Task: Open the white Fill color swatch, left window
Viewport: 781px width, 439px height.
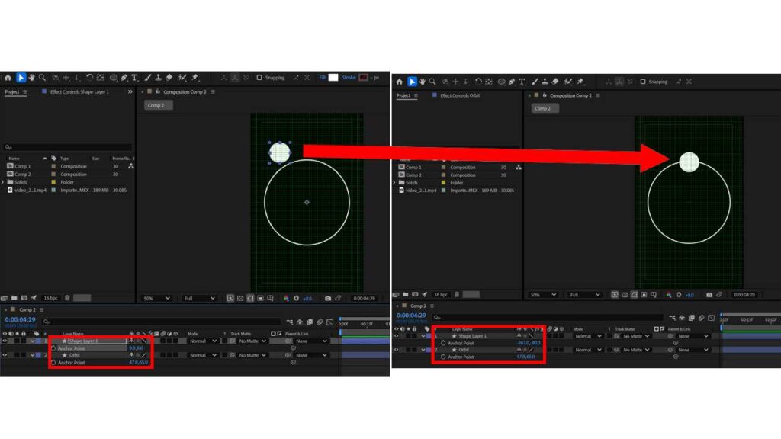Action: click(x=333, y=78)
